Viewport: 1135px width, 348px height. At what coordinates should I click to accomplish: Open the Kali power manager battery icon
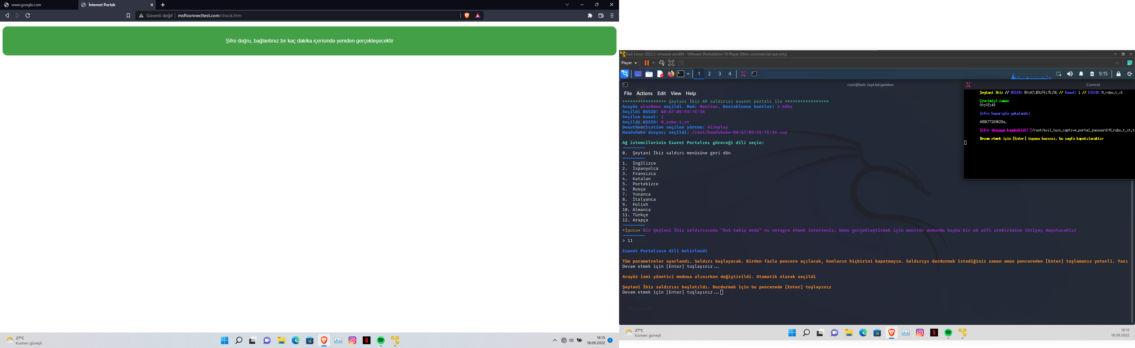pos(1092,74)
